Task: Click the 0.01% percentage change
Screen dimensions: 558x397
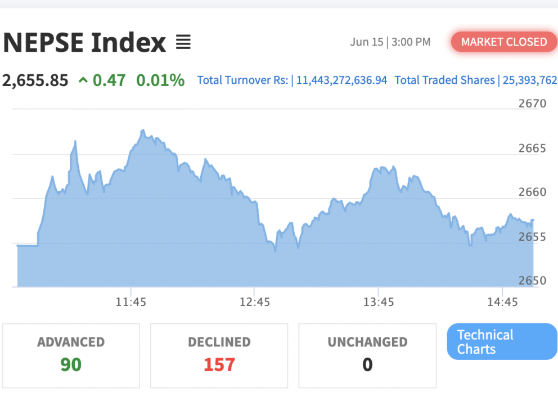Action: pyautogui.click(x=160, y=80)
